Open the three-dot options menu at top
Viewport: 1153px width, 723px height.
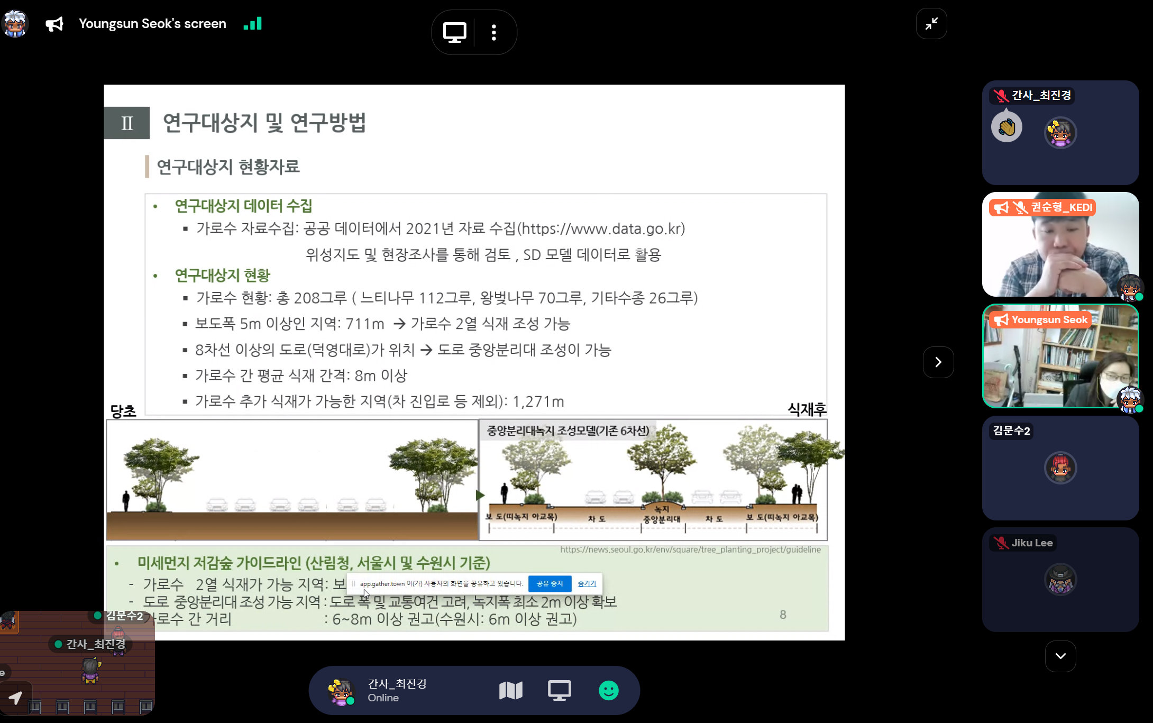(x=494, y=32)
